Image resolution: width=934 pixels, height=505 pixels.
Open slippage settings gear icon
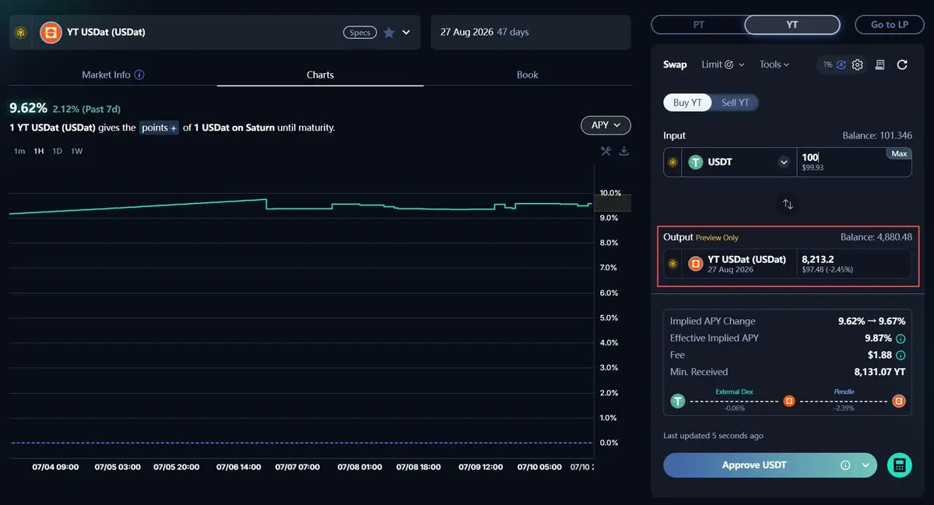click(858, 65)
